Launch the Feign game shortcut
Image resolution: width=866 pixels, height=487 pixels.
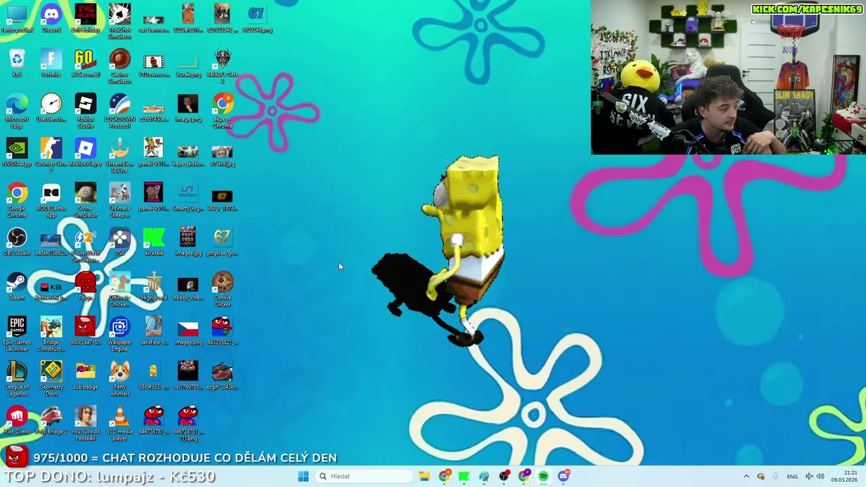(85, 286)
